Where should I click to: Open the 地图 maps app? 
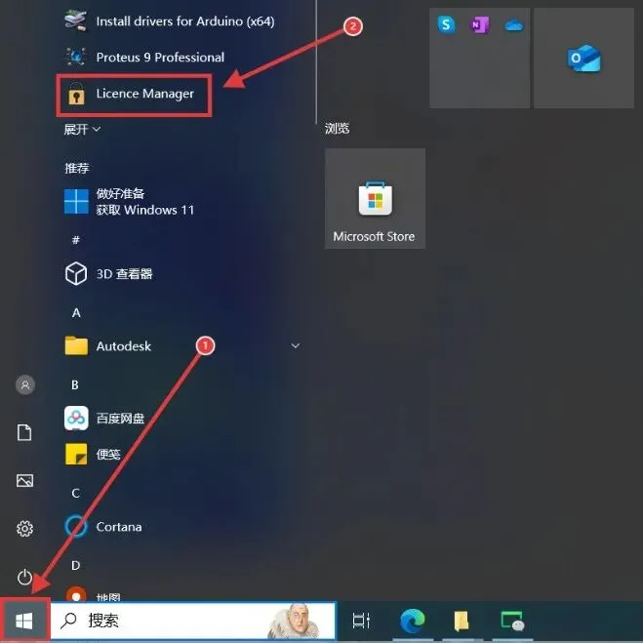pyautogui.click(x=93, y=594)
